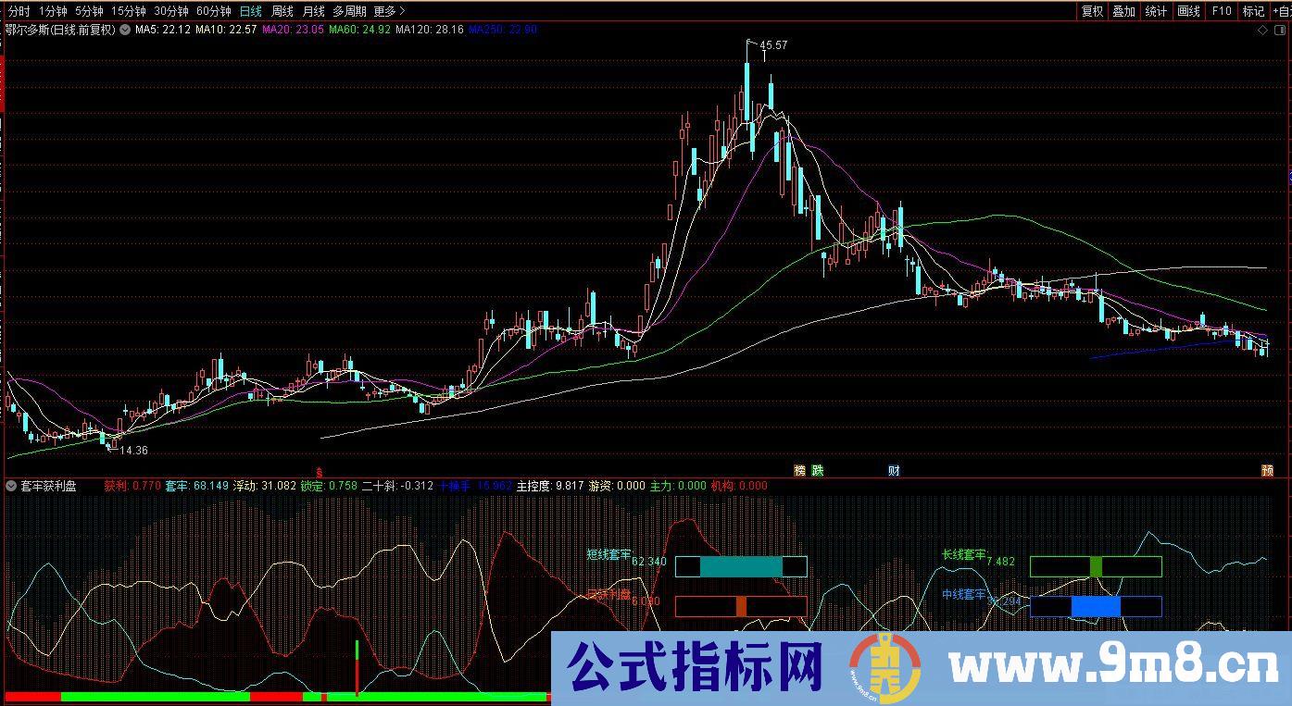Image resolution: width=1292 pixels, height=706 pixels.
Task: Click the MA5: 22.12 label
Action: (x=163, y=30)
